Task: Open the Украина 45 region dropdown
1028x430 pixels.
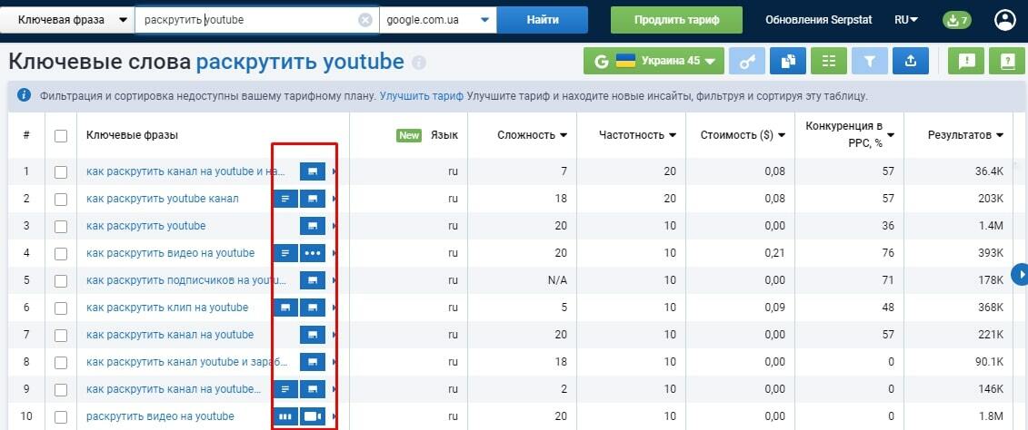Action: tap(654, 62)
